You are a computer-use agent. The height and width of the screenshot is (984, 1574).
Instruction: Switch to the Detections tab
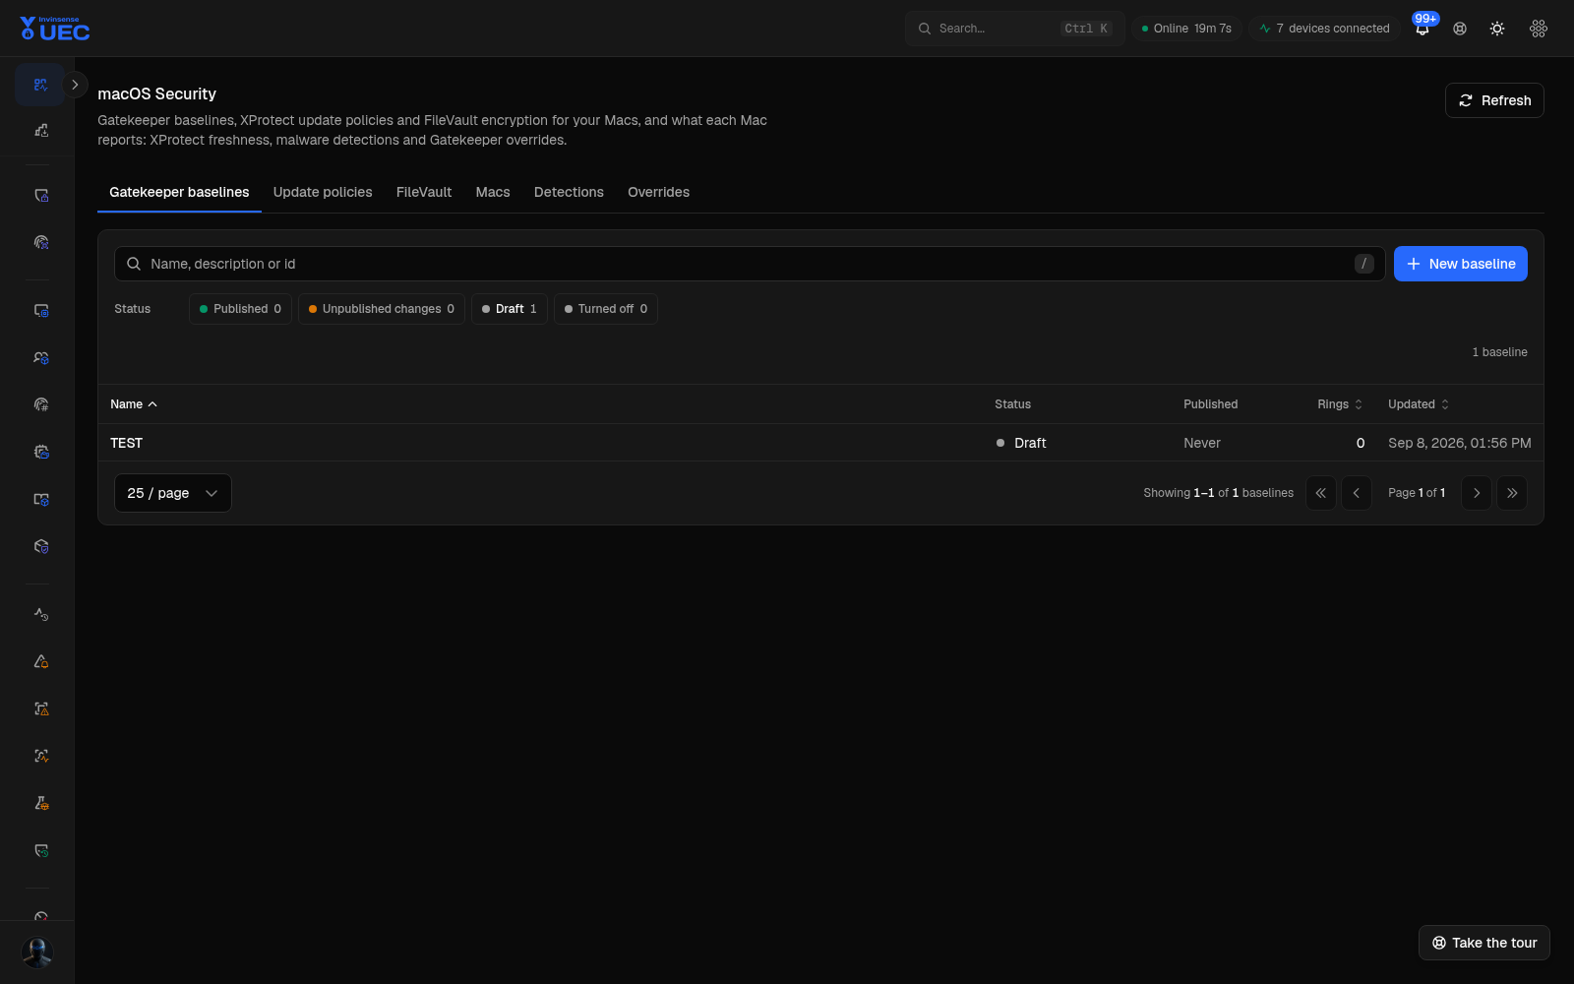[x=569, y=192]
